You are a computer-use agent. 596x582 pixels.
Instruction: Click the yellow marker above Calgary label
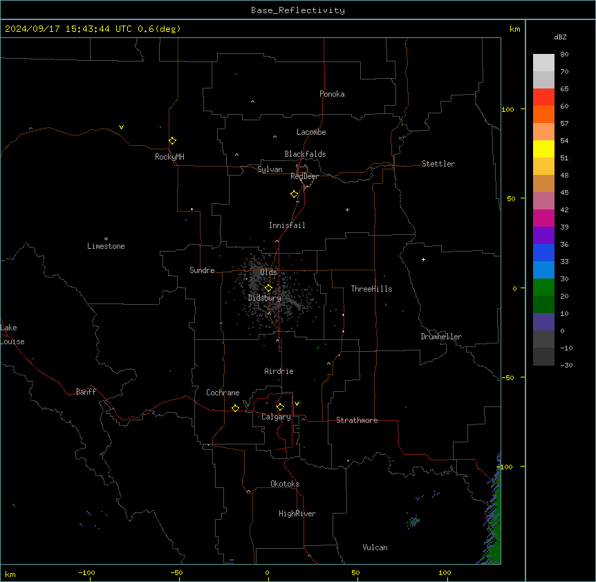(x=280, y=407)
